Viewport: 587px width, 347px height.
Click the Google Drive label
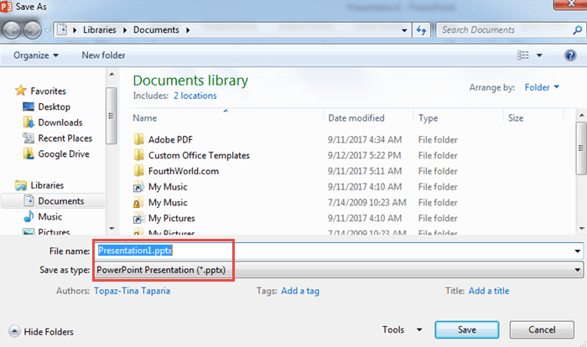pos(64,154)
